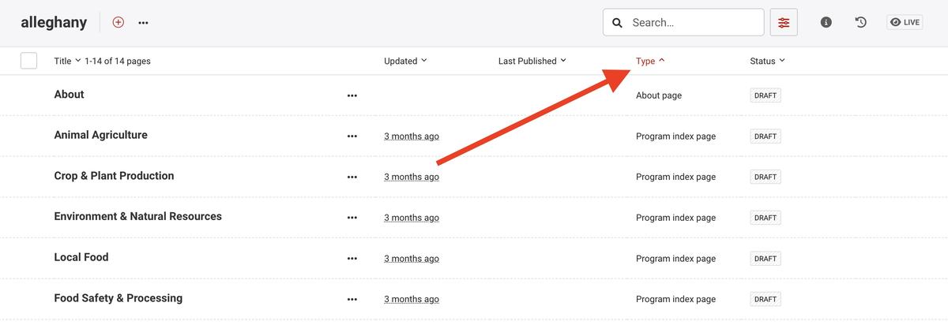Open the Food Safety & Processing page
948x325 pixels.
click(x=118, y=298)
